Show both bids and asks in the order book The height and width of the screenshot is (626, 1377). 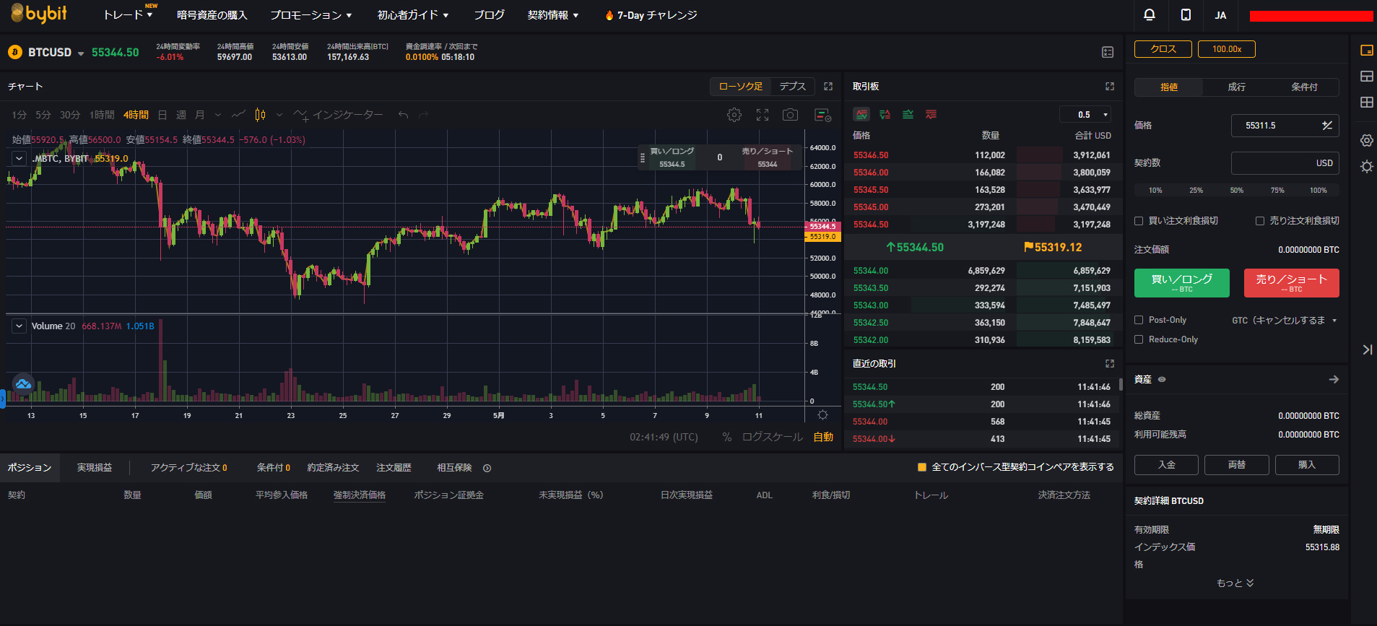click(861, 114)
